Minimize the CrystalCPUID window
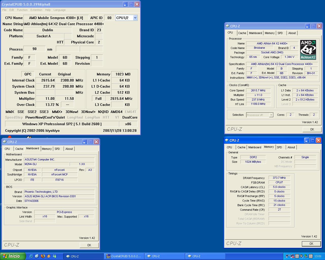The image size is (325, 260). (125, 4)
